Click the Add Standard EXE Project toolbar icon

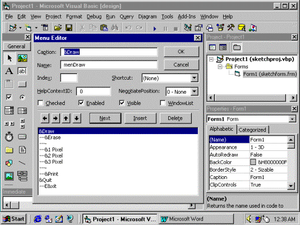tap(13, 28)
